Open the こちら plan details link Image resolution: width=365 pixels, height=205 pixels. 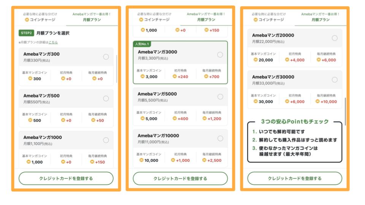click(x=53, y=42)
